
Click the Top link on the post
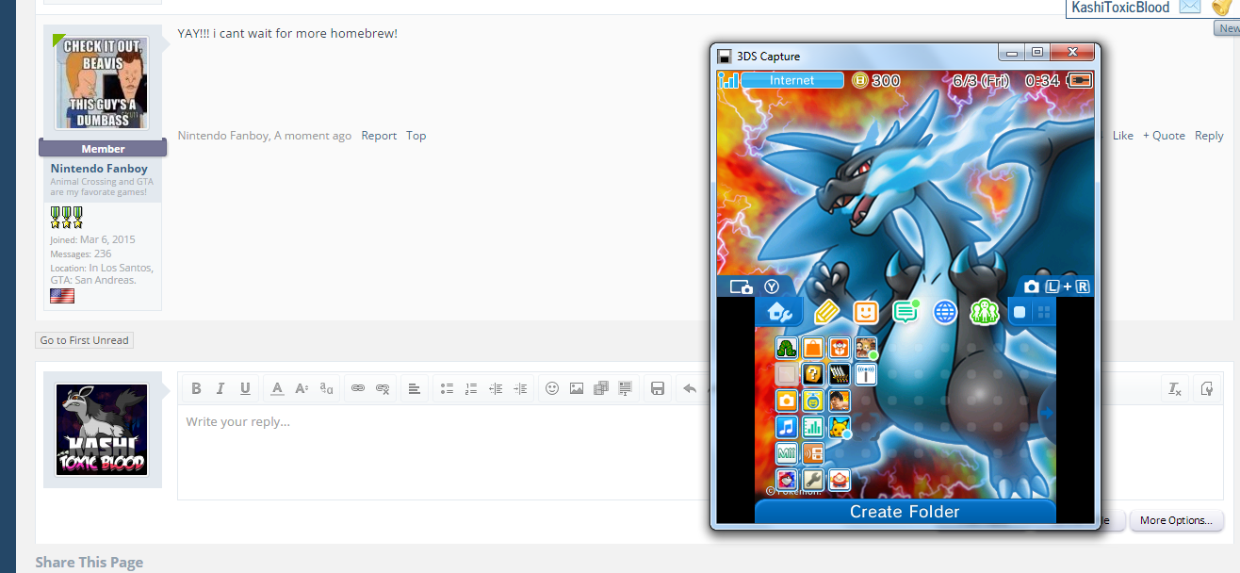[x=416, y=136]
